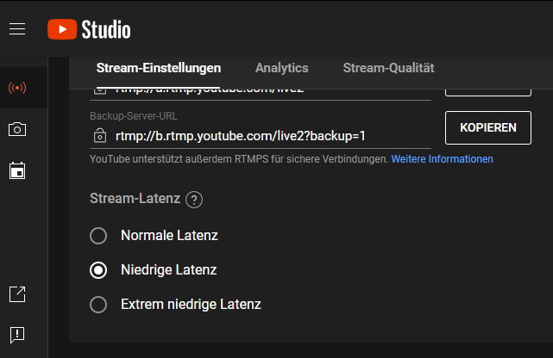Click the YouTube Studio logo
Viewport: 553px width, 358px height.
pyautogui.click(x=89, y=30)
